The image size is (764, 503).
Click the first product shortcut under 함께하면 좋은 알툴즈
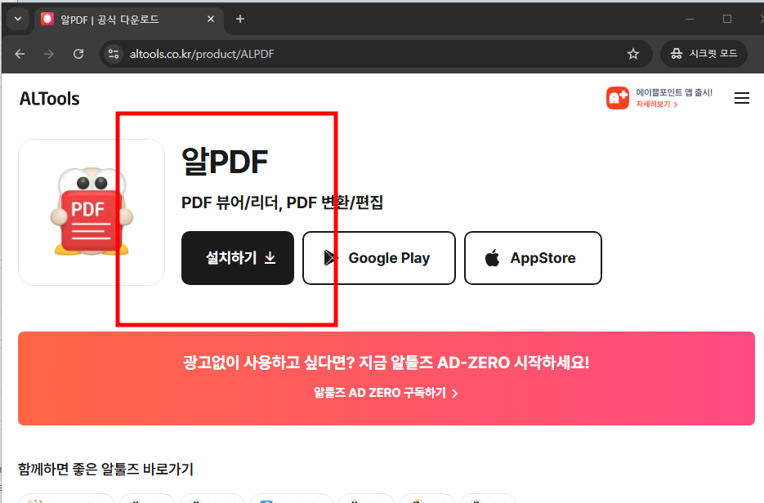[65, 499]
